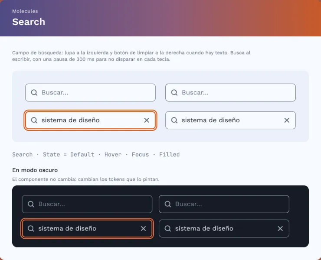Click the magnifier in the orange-focused light search field
321x260 pixels.
(34, 120)
